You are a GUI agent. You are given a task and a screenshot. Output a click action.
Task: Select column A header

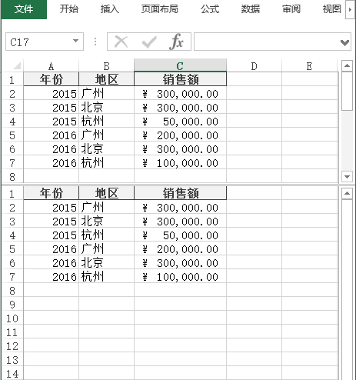pos(51,66)
